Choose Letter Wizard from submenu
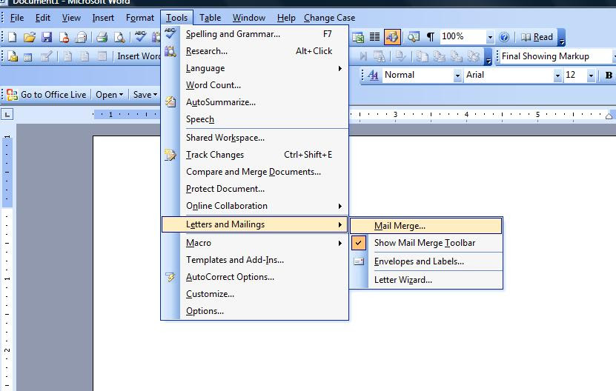 click(x=425, y=280)
